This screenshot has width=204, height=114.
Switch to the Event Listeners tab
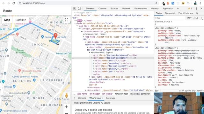(186, 13)
